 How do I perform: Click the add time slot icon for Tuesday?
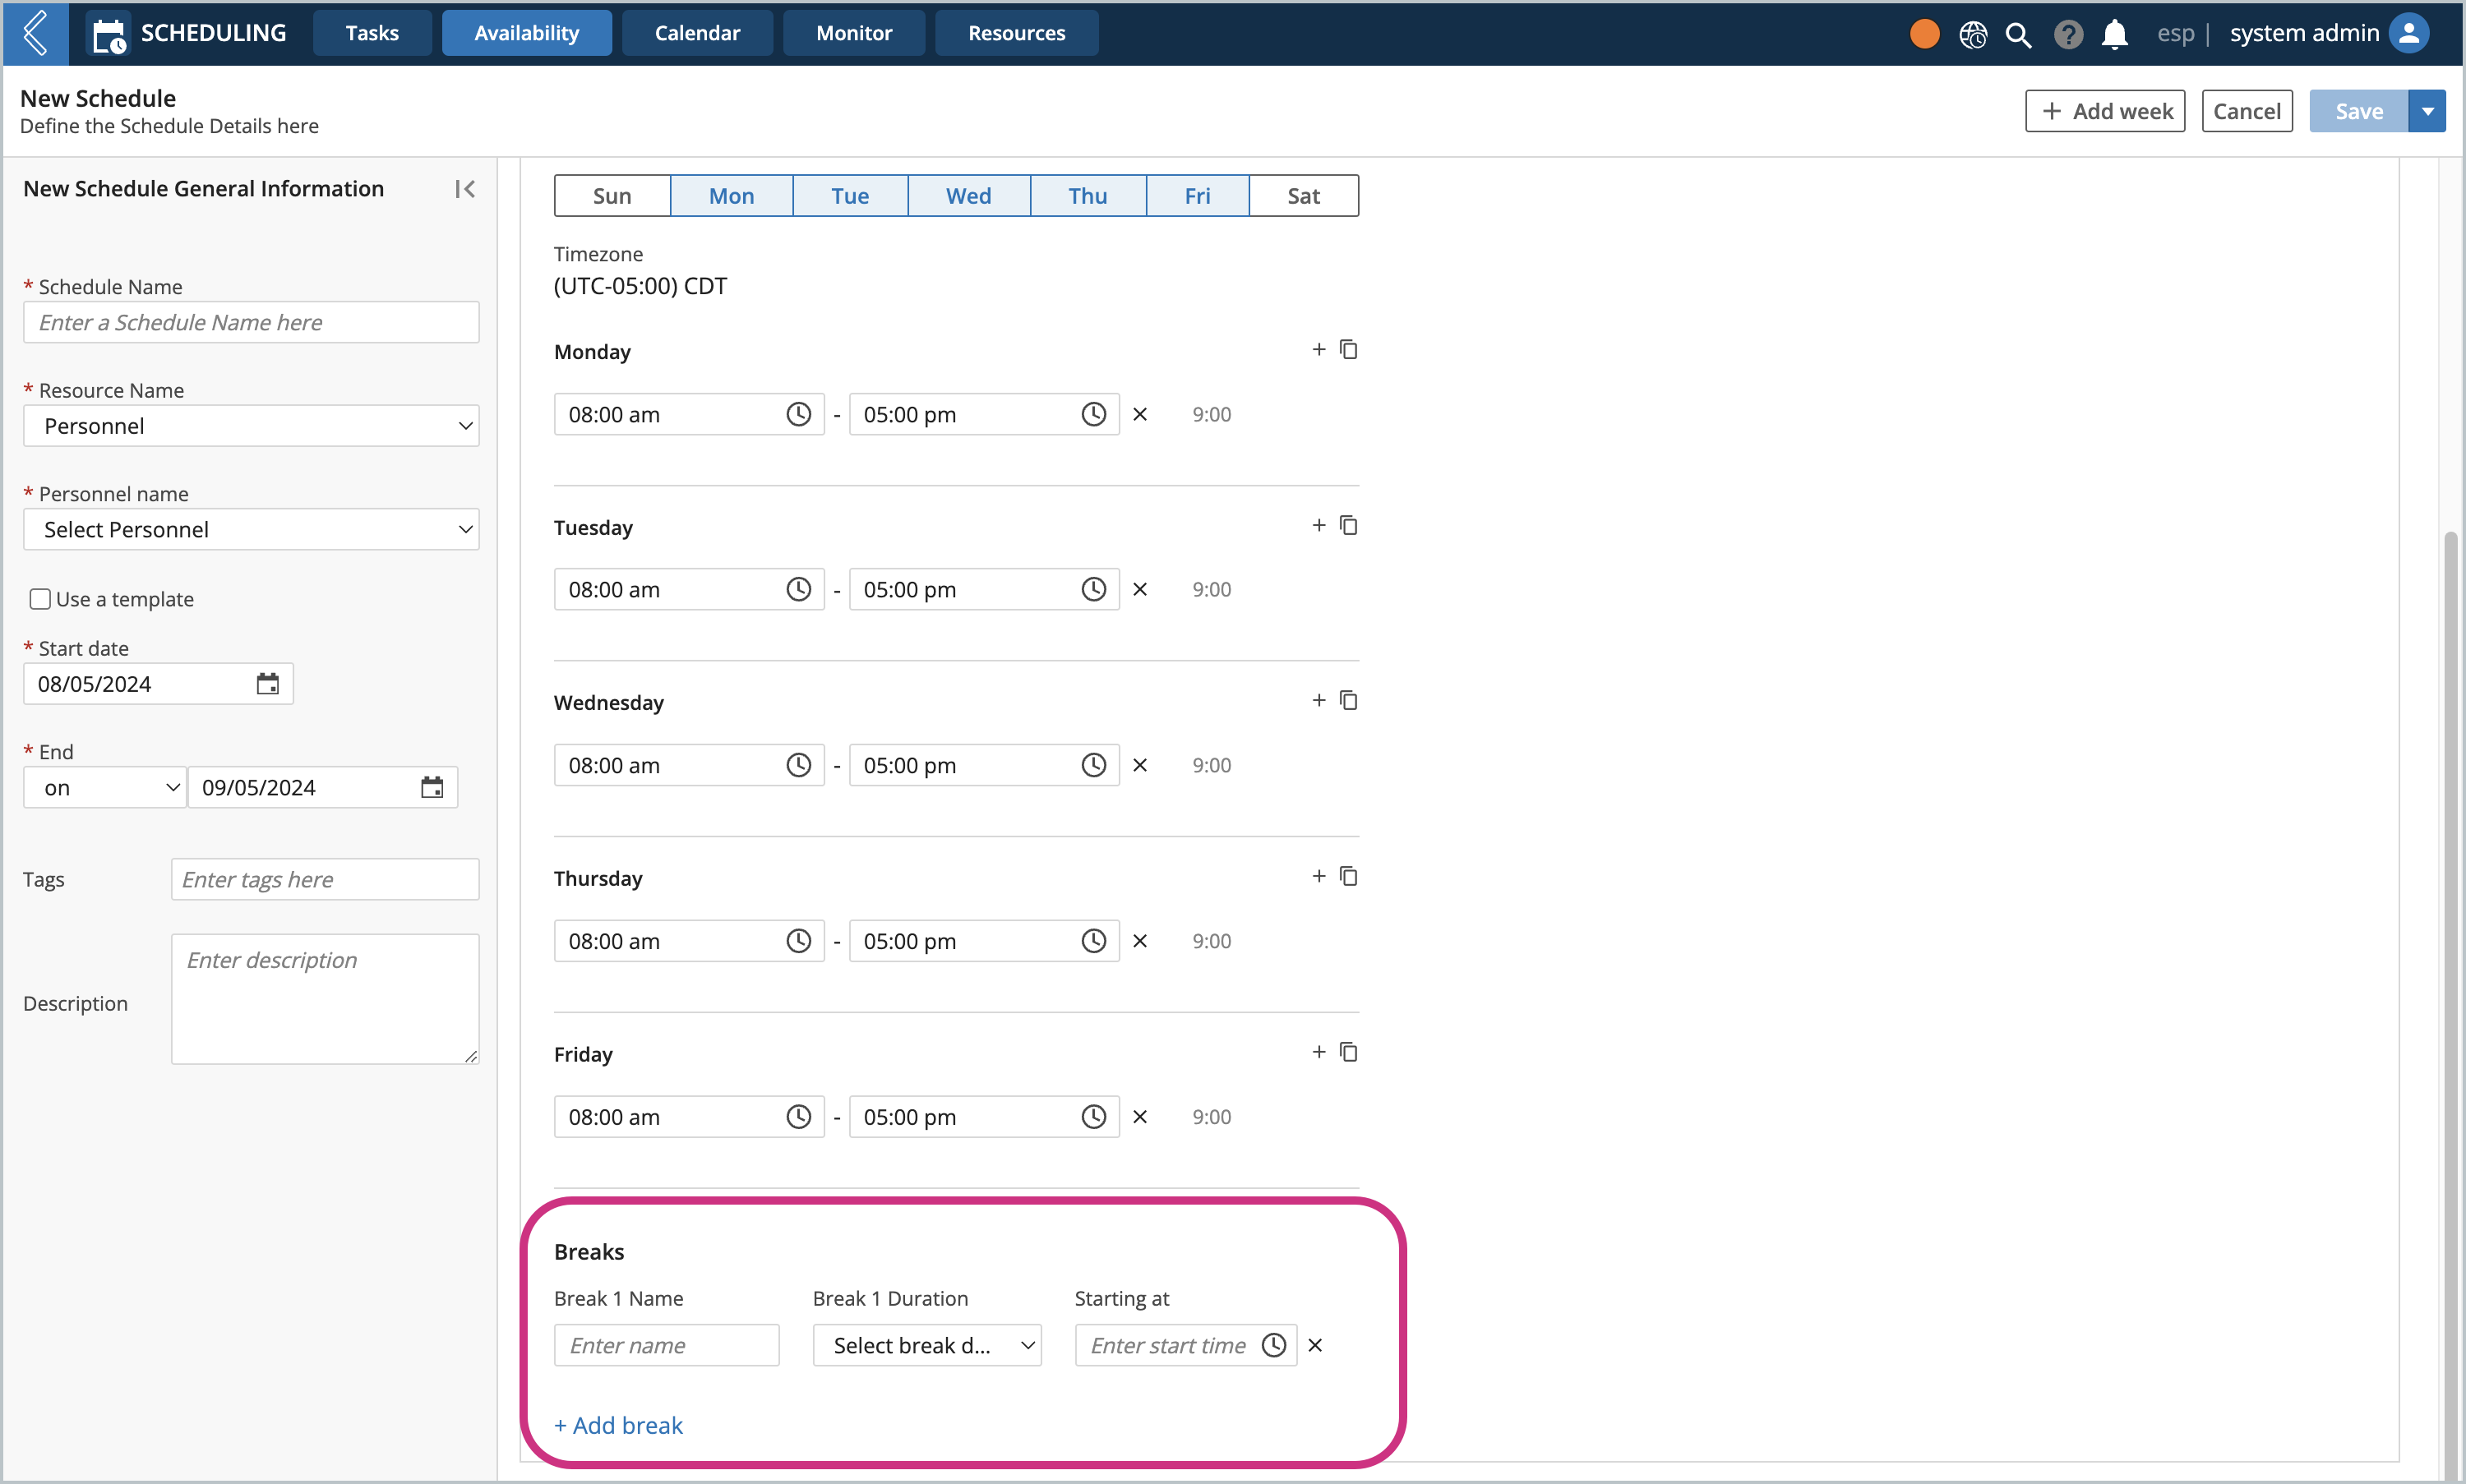coord(1318,524)
